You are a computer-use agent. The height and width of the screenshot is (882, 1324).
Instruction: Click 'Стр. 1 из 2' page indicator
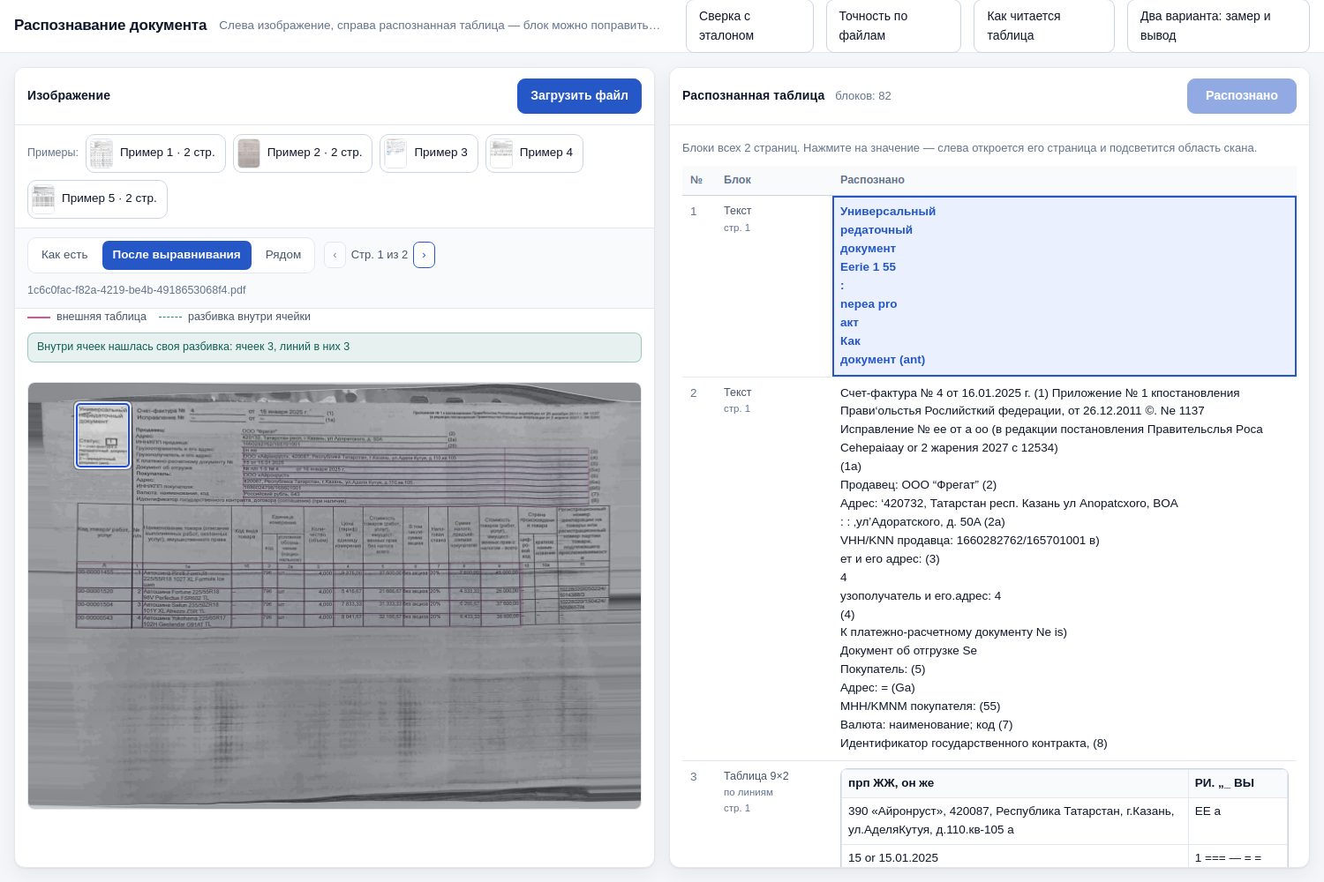point(380,255)
